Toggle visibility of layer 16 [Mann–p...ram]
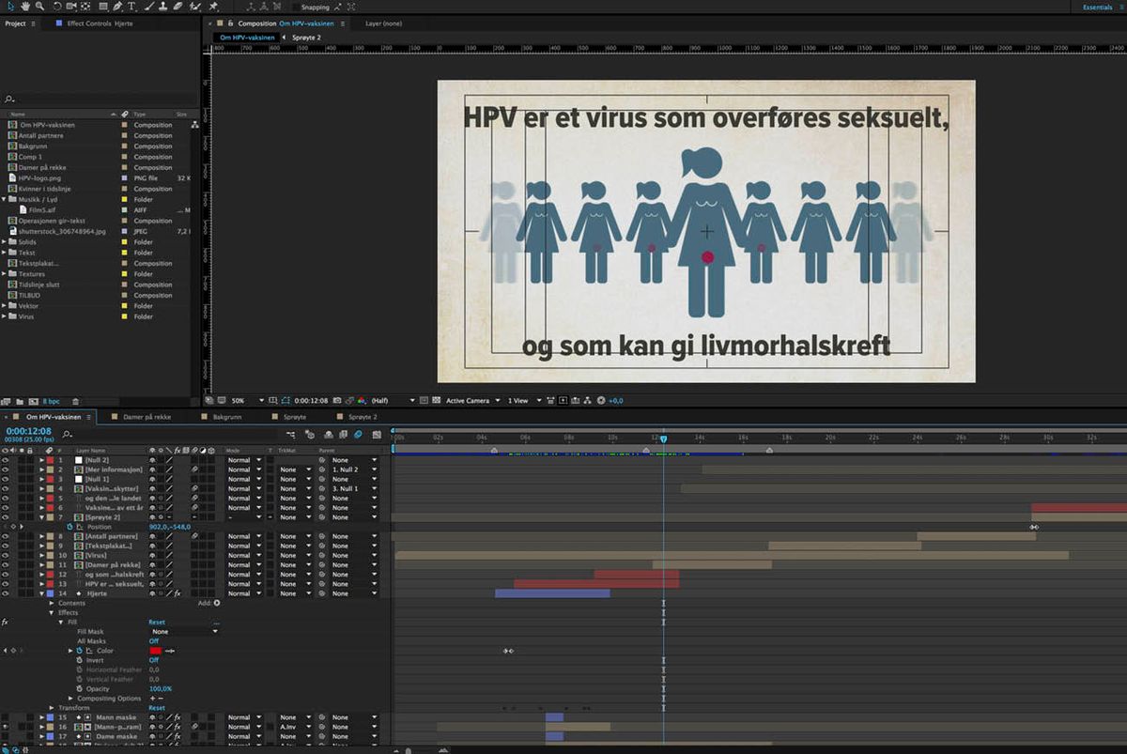 (6, 727)
